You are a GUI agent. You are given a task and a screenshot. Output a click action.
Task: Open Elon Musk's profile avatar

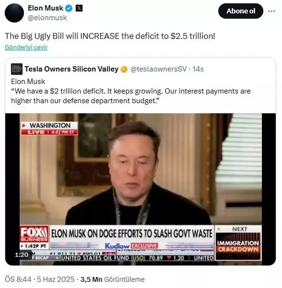coord(14,13)
